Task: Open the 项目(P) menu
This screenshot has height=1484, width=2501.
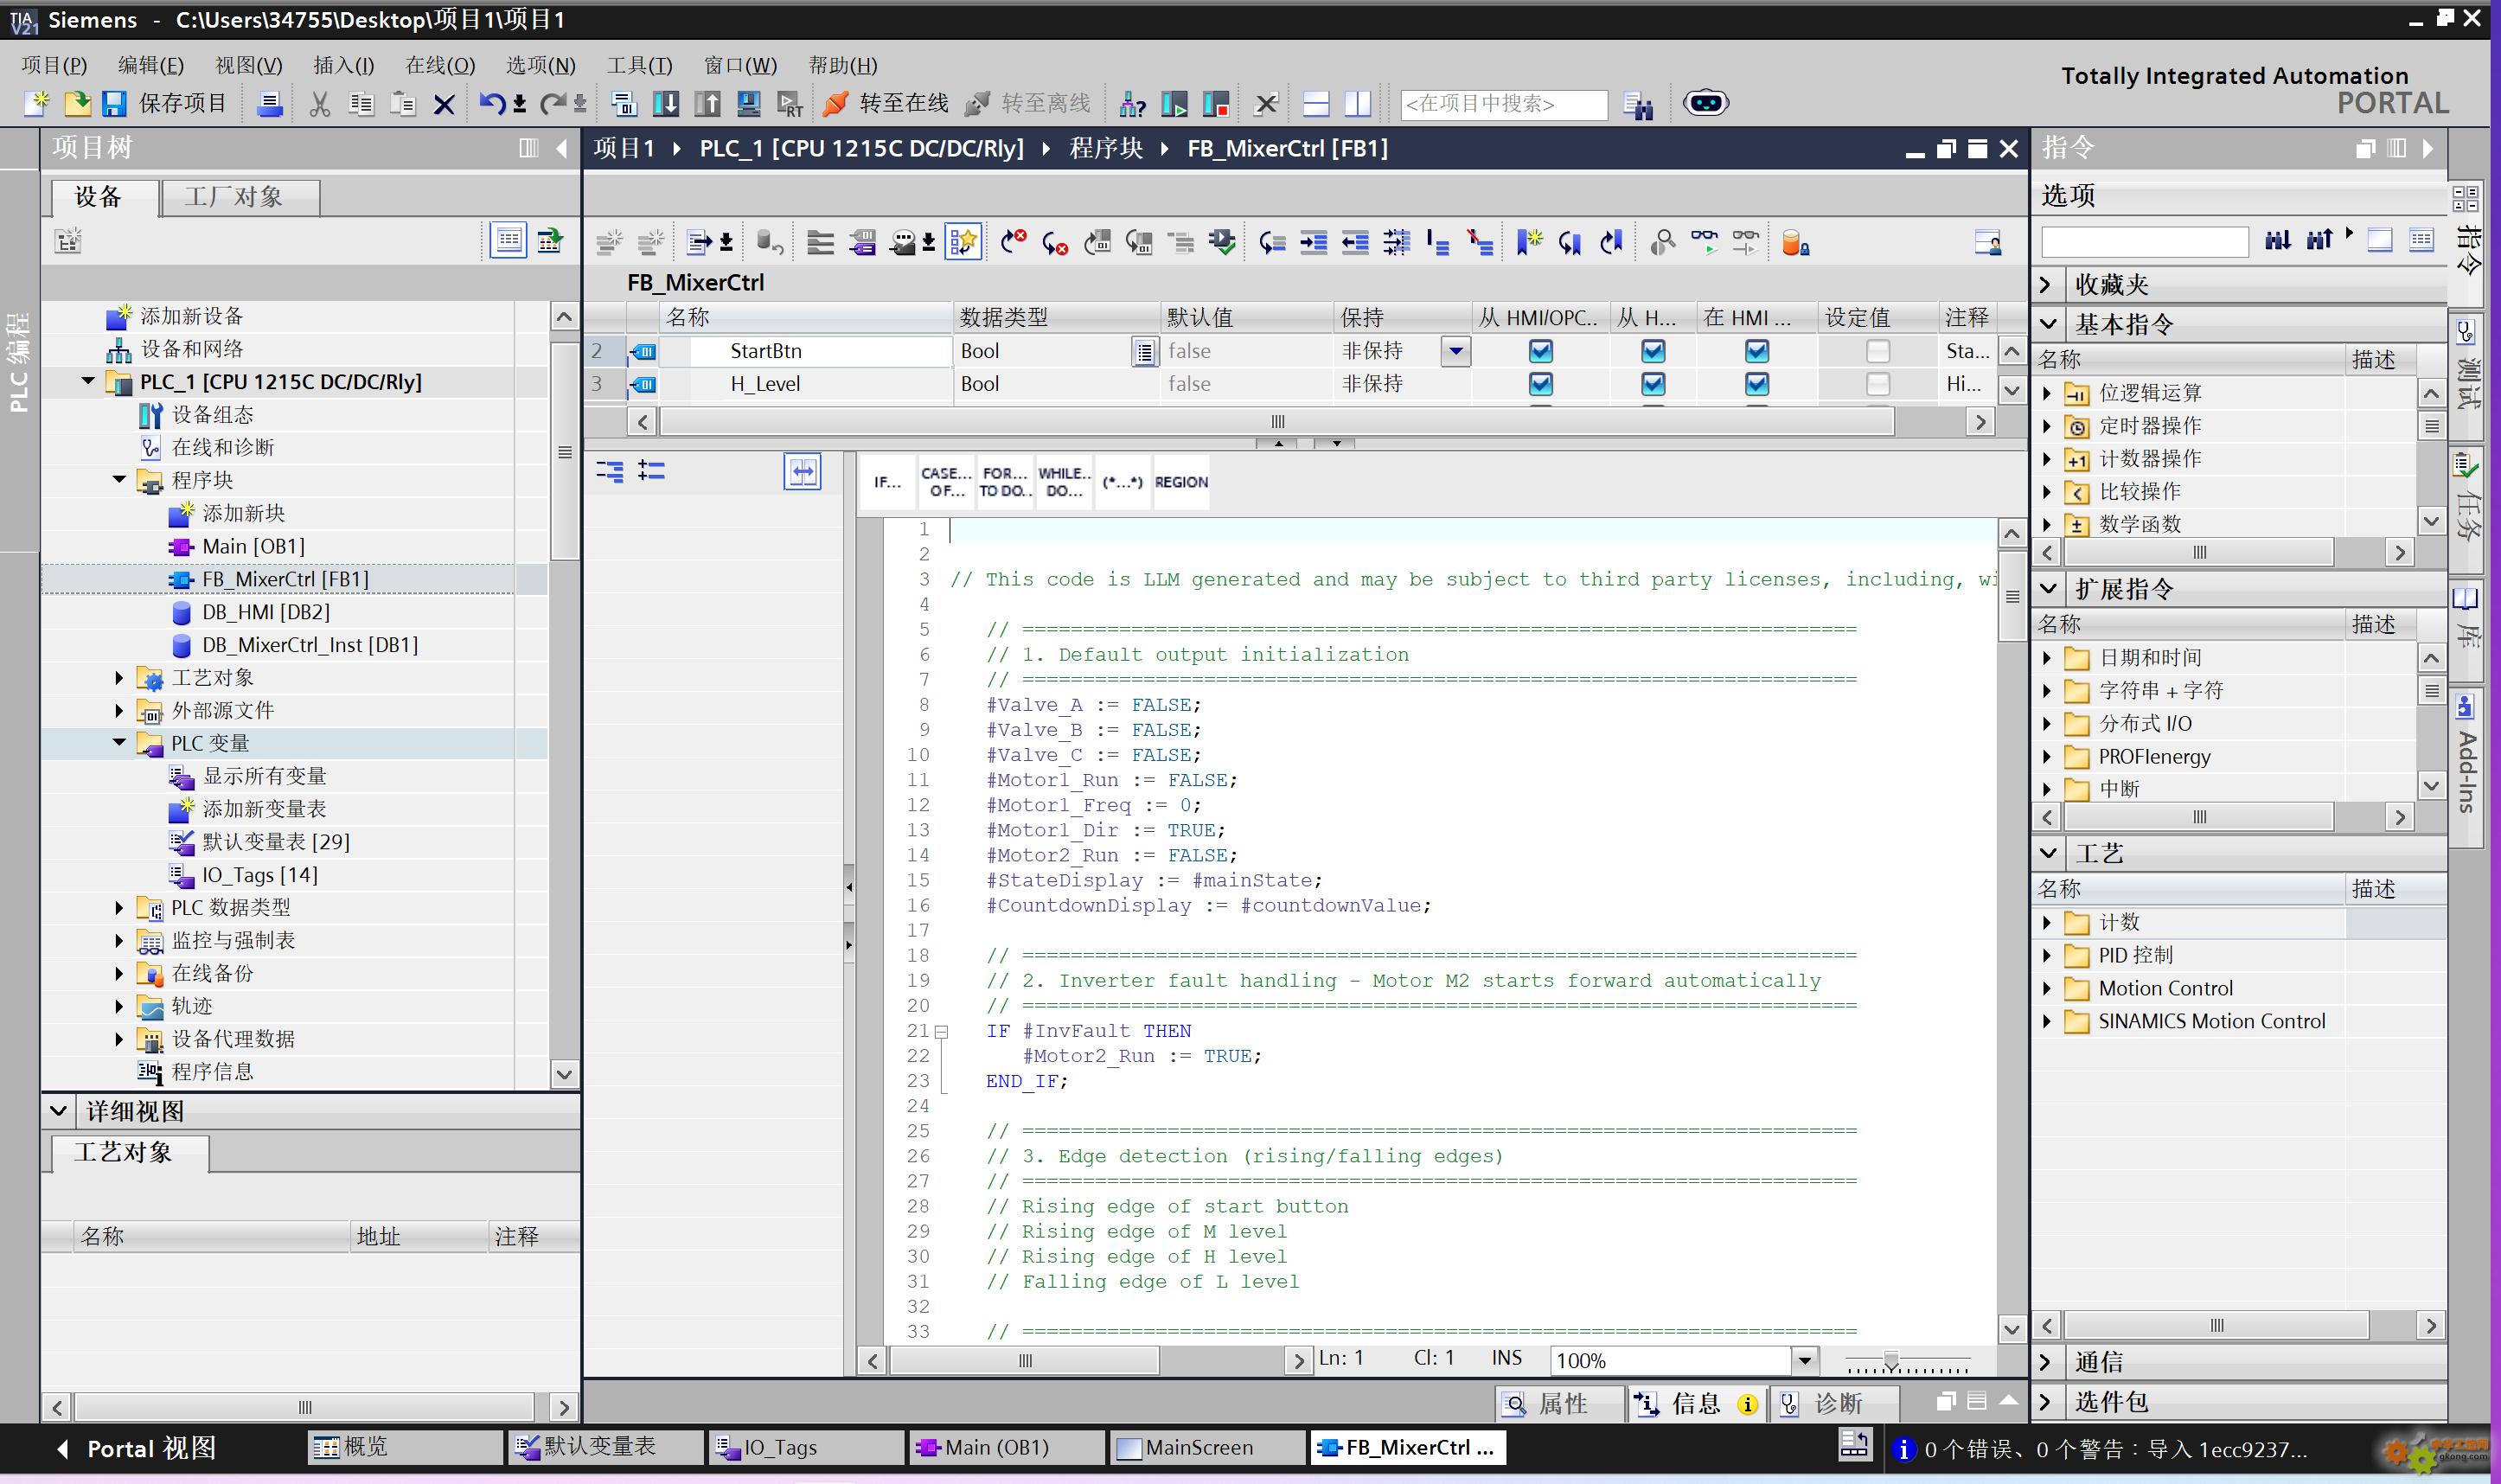Action: [54, 65]
